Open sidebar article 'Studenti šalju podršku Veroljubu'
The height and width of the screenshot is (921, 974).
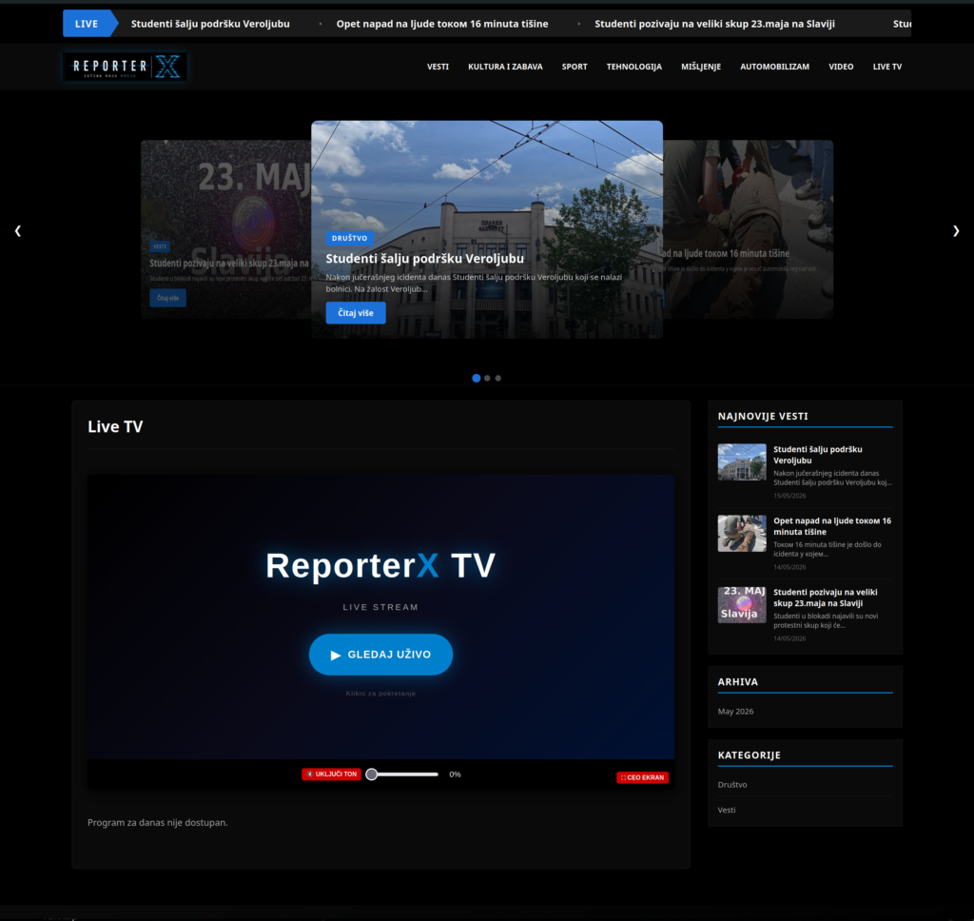point(817,455)
